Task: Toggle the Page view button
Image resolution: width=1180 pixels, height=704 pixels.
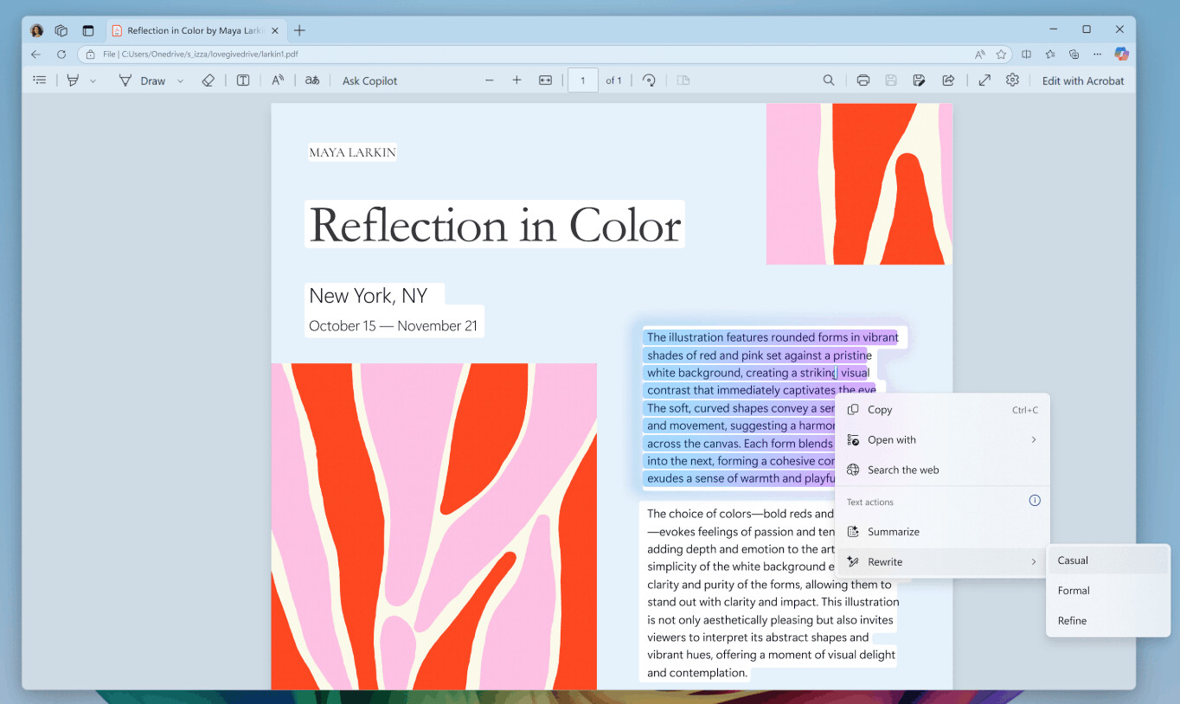Action: click(x=683, y=80)
